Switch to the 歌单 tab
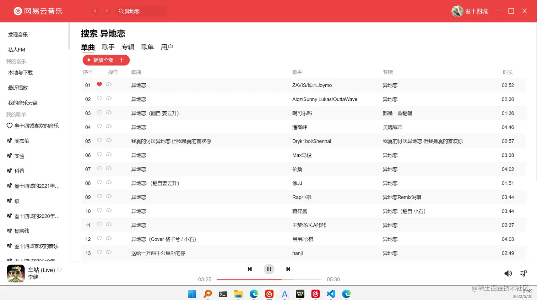 (147, 47)
